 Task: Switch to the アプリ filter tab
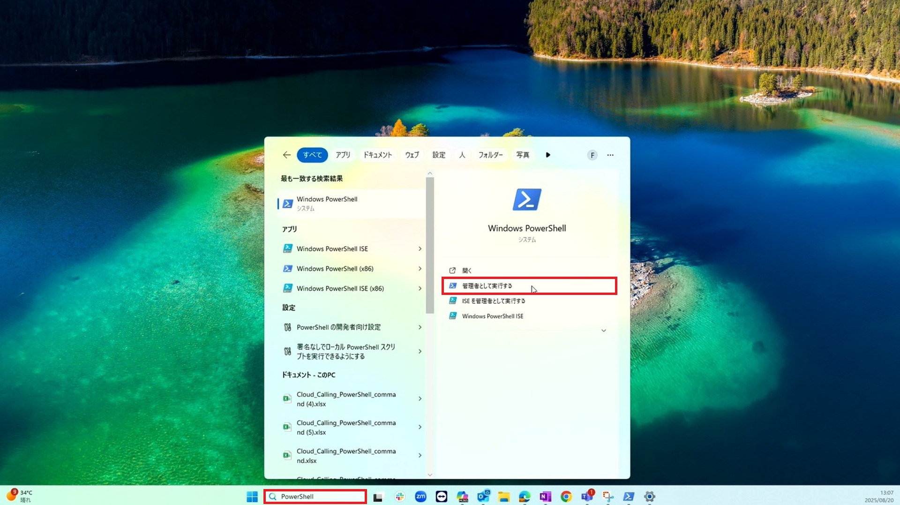(343, 155)
